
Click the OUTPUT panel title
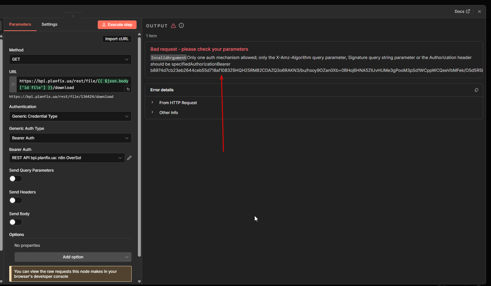(x=157, y=26)
